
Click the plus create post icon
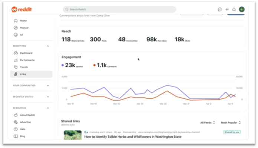pyautogui.click(x=227, y=9)
